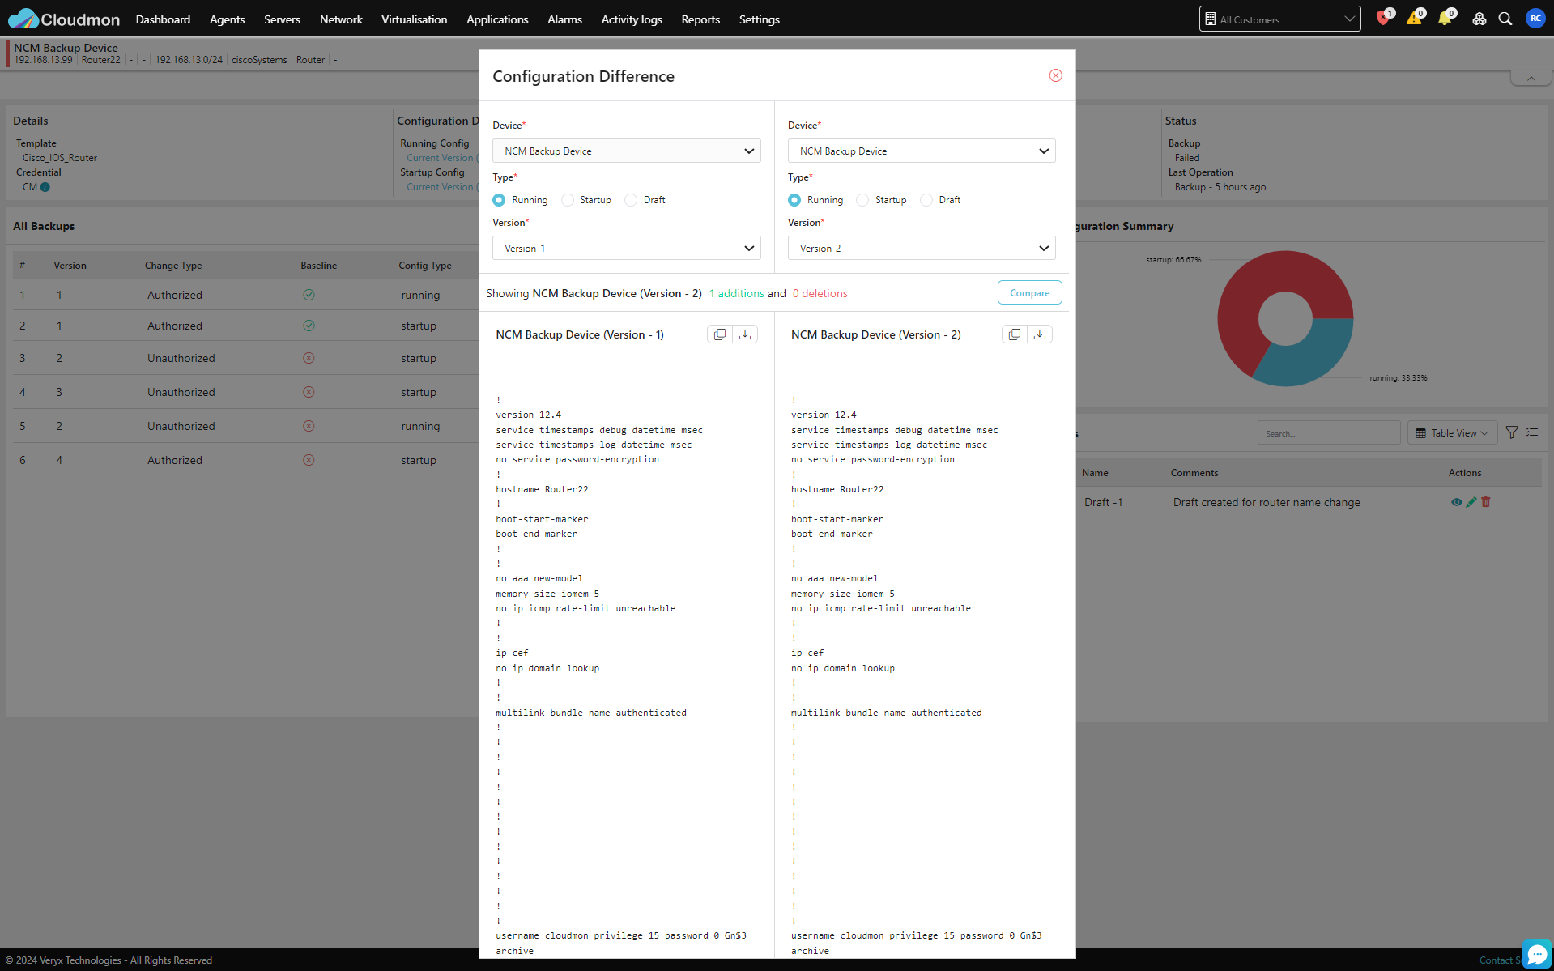The image size is (1554, 971).
Task: Open the search magnifier in top bar
Action: tap(1505, 19)
